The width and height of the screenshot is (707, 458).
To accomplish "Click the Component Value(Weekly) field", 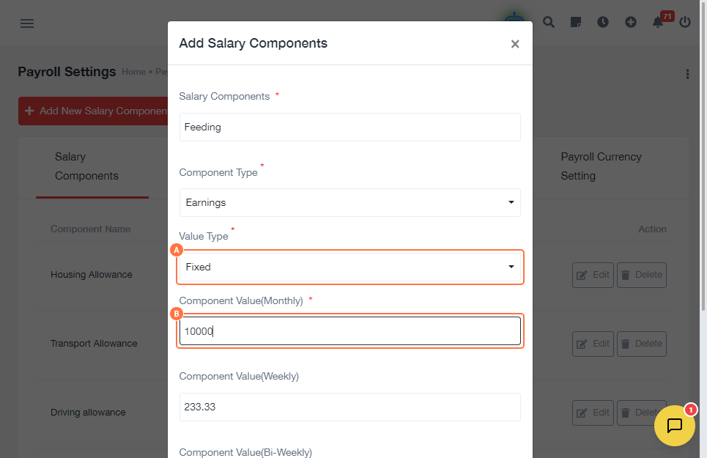I will pyautogui.click(x=349, y=407).
